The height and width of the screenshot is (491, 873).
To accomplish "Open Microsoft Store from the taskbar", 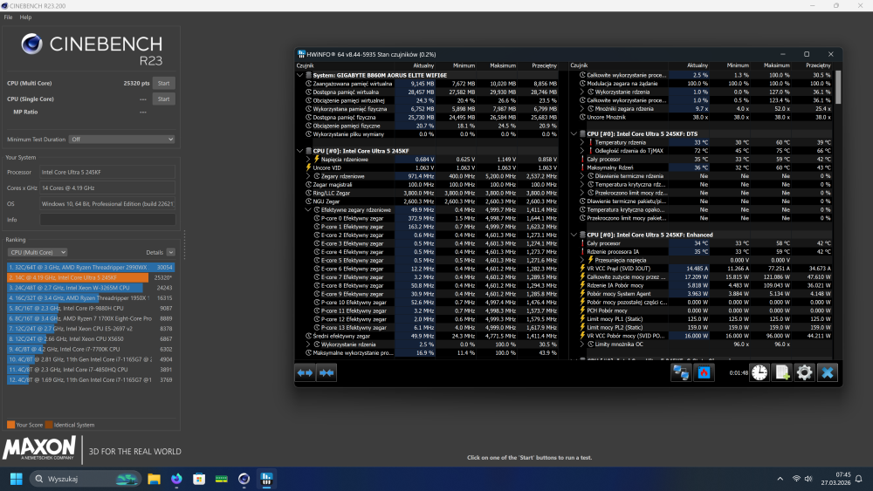I will click(199, 479).
